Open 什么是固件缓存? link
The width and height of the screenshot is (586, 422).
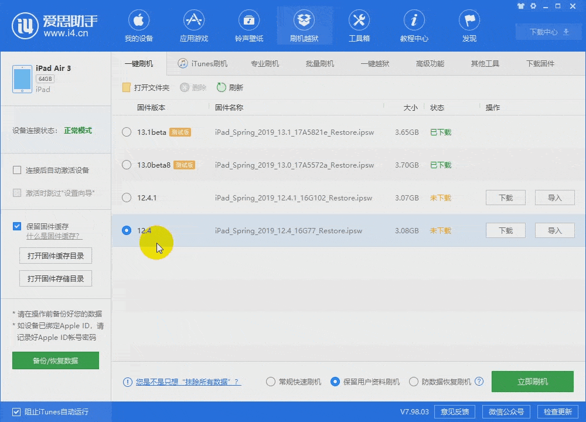point(54,236)
